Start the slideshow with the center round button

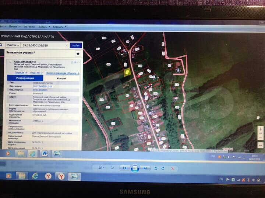tap(135, 168)
